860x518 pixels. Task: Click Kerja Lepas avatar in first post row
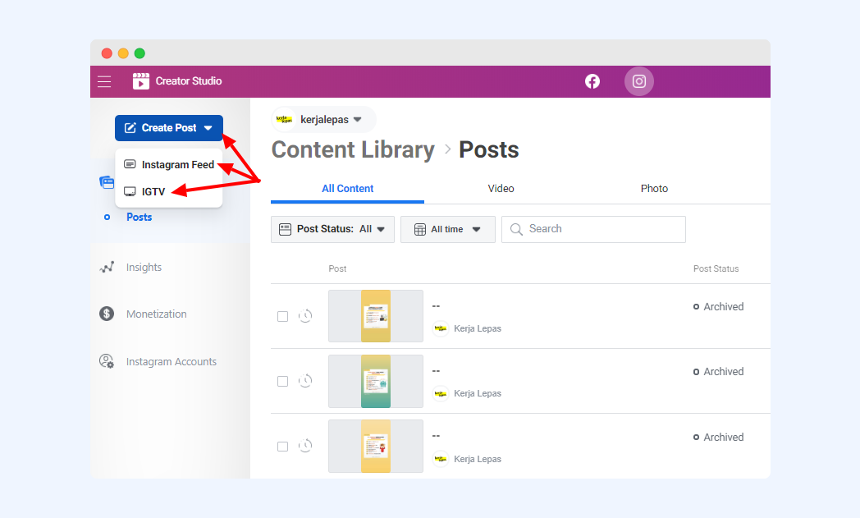click(x=441, y=328)
